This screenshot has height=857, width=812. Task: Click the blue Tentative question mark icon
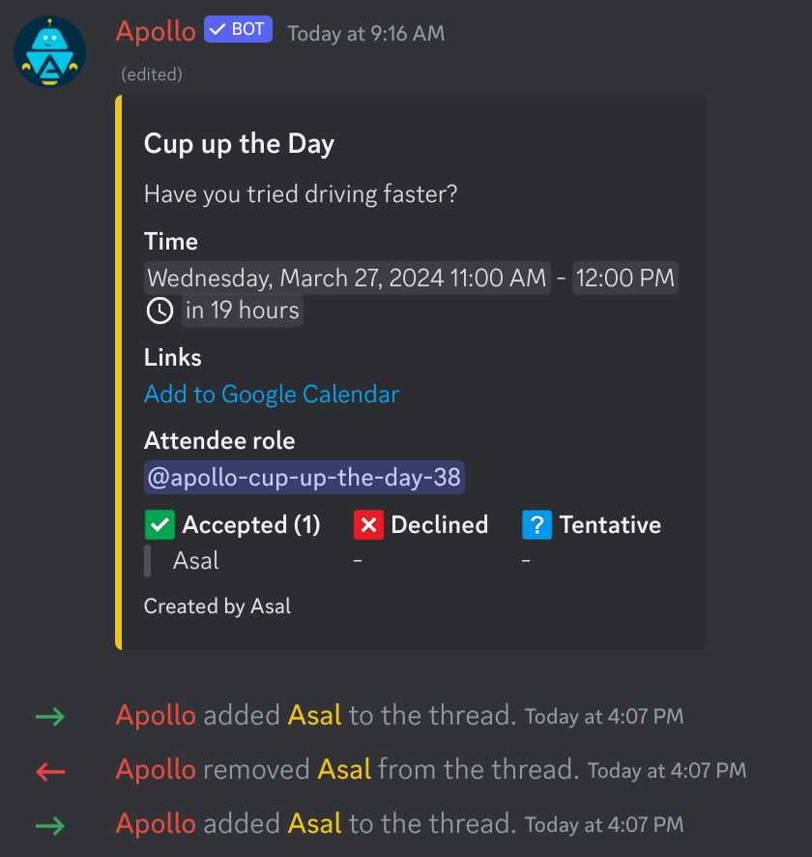coord(536,525)
